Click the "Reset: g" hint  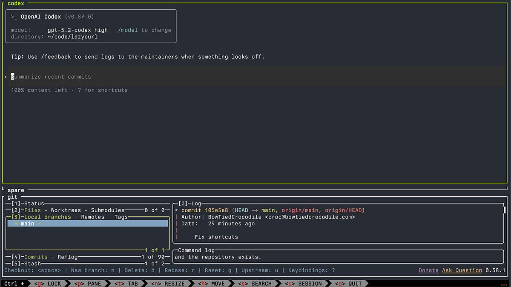point(218,270)
